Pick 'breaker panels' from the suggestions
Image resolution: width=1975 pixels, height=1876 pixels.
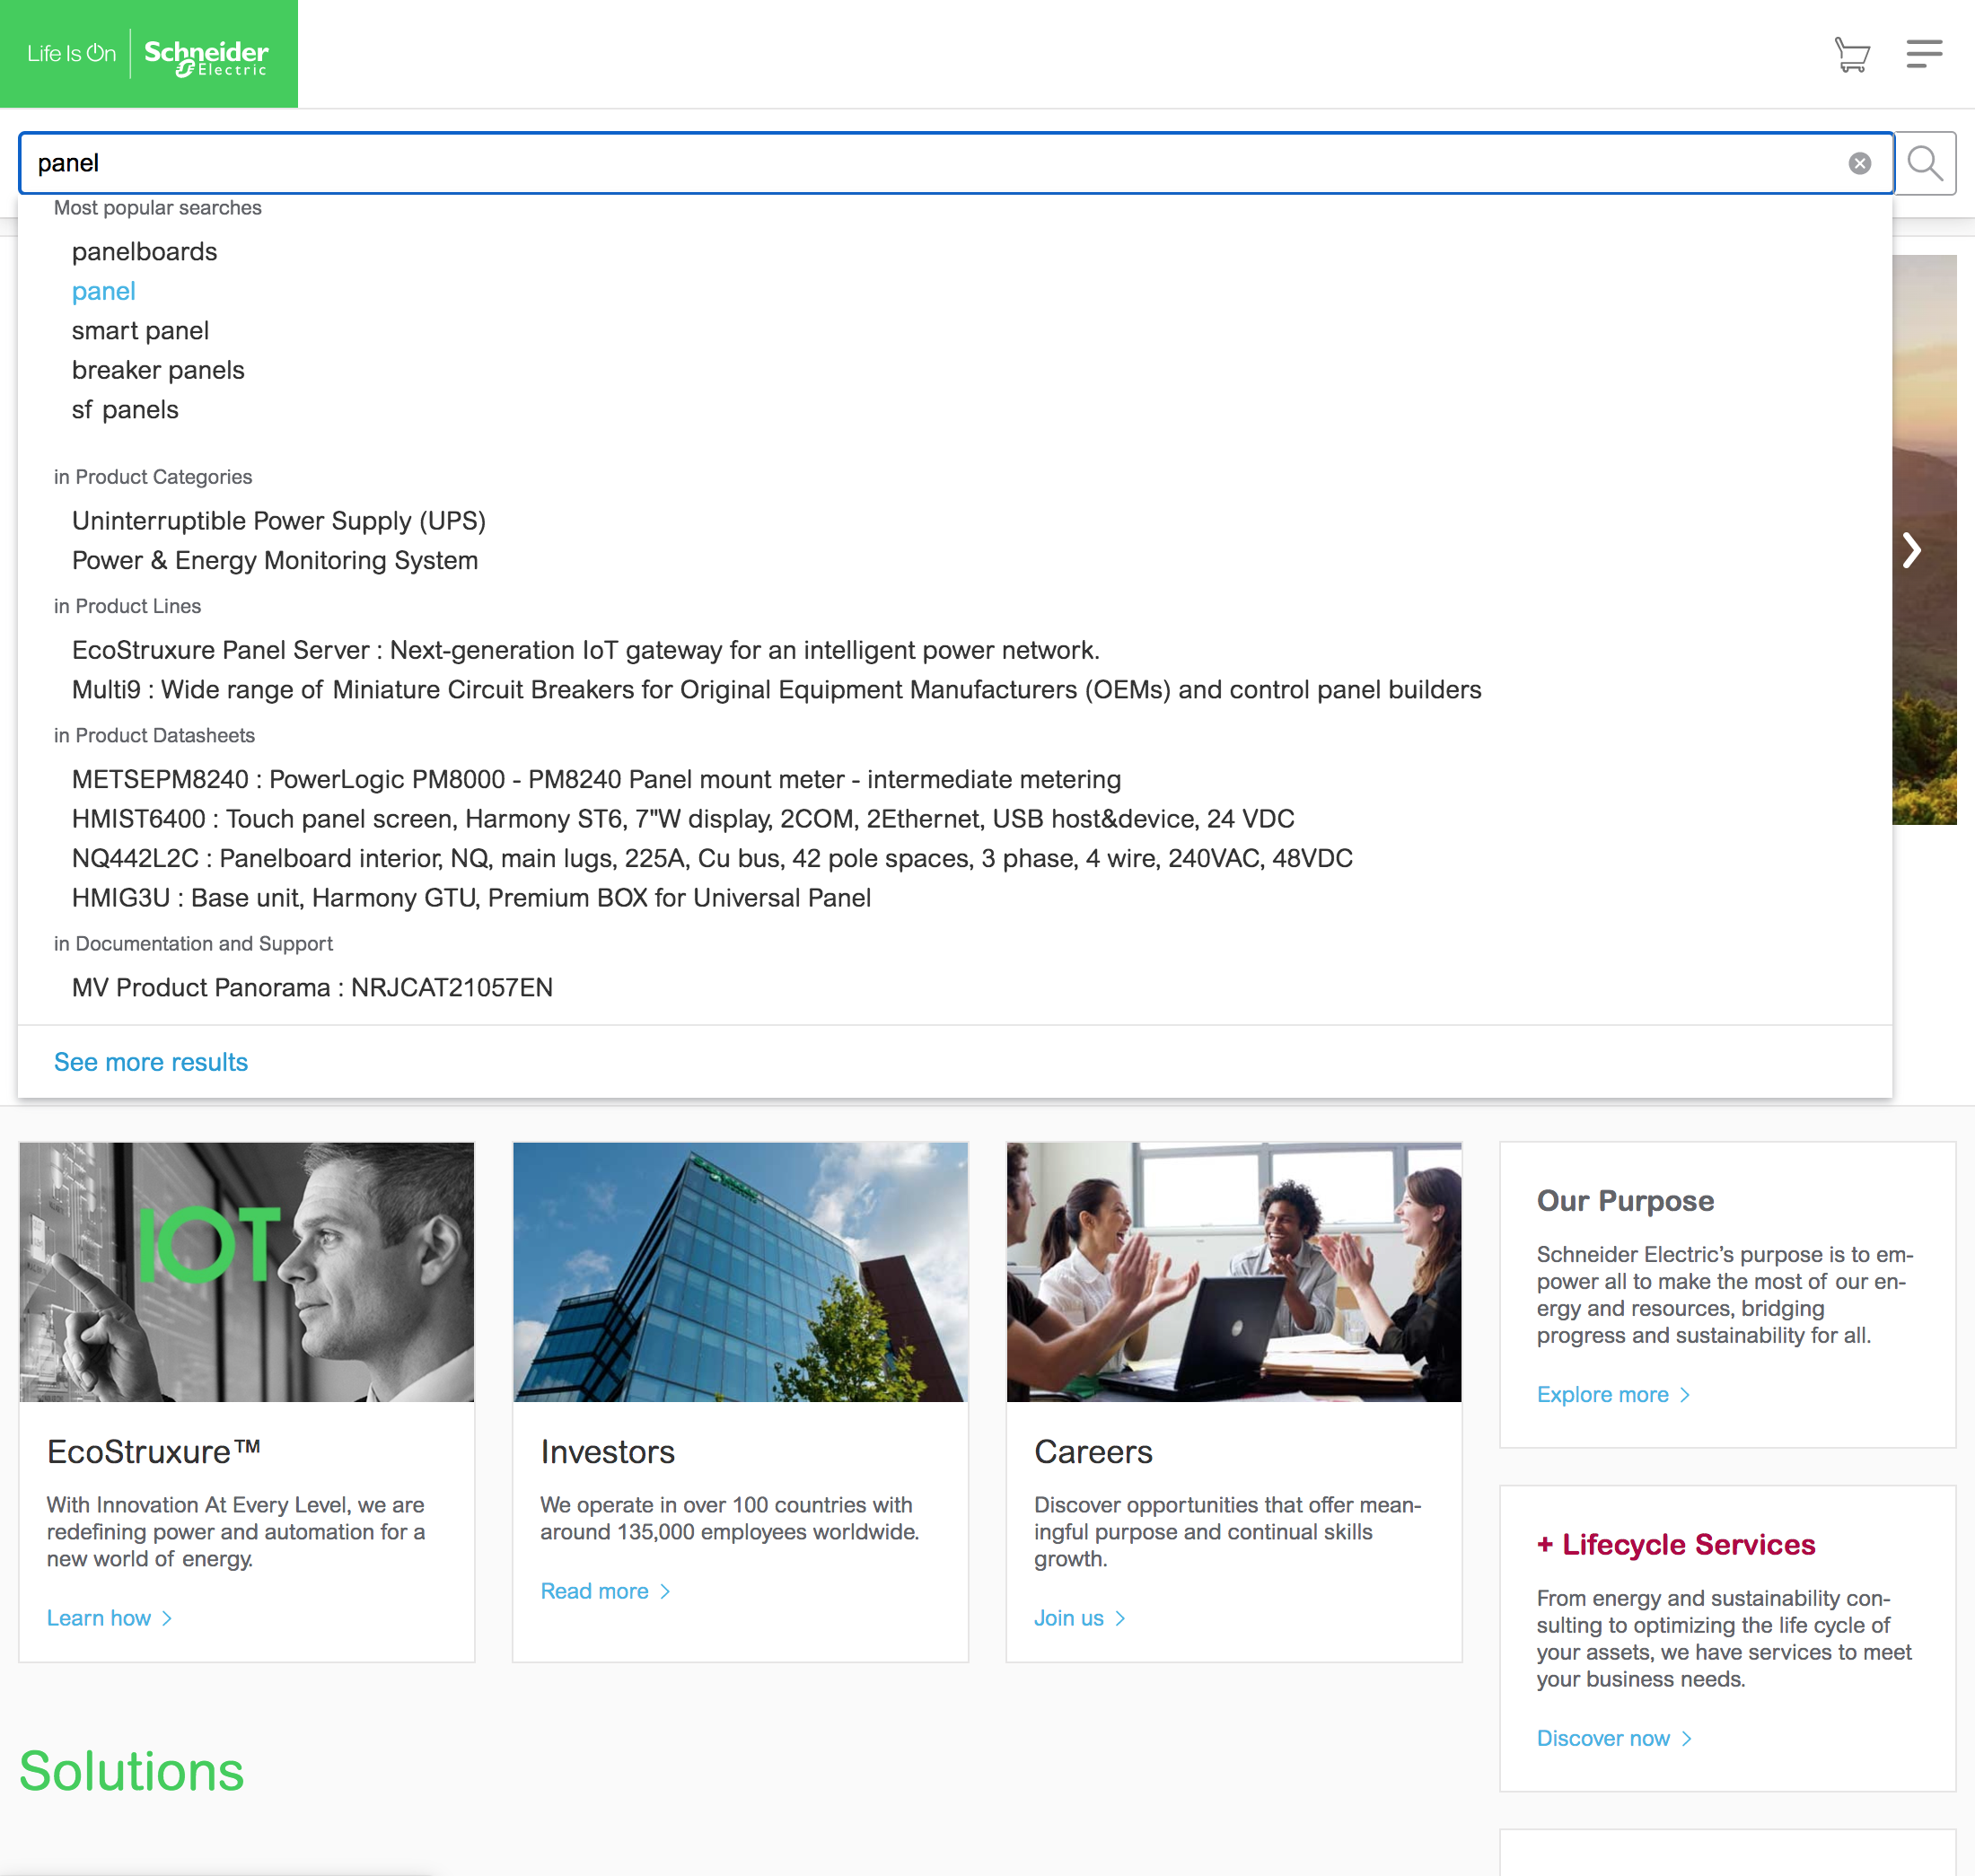point(157,370)
